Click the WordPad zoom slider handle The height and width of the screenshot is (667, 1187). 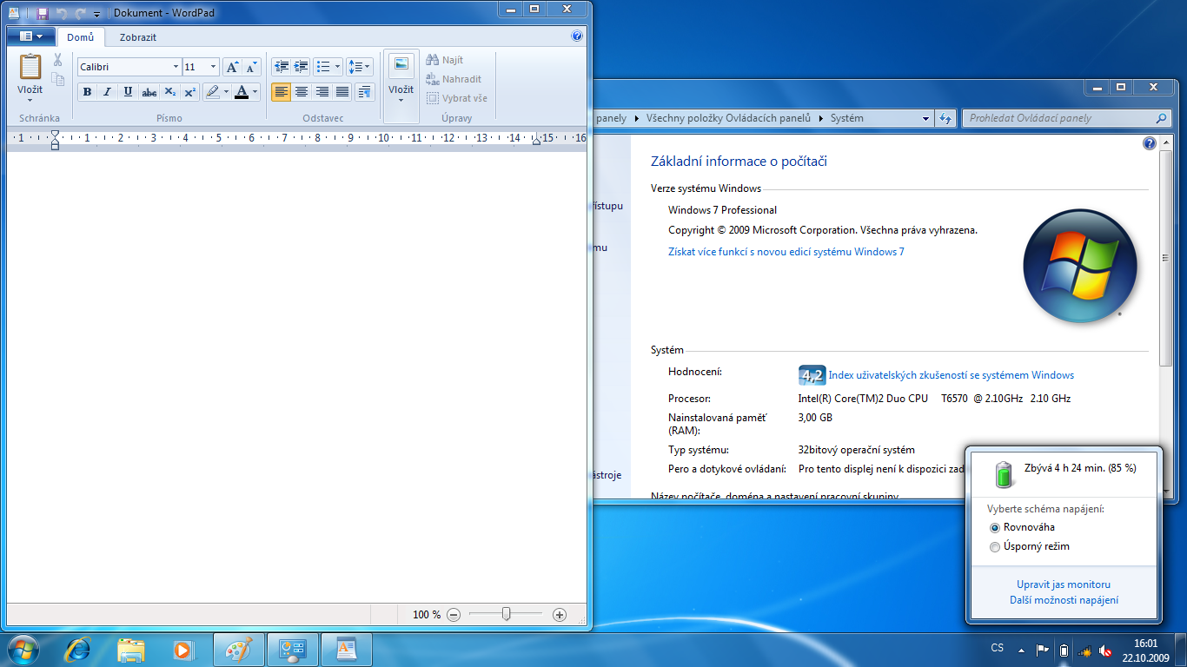(506, 614)
